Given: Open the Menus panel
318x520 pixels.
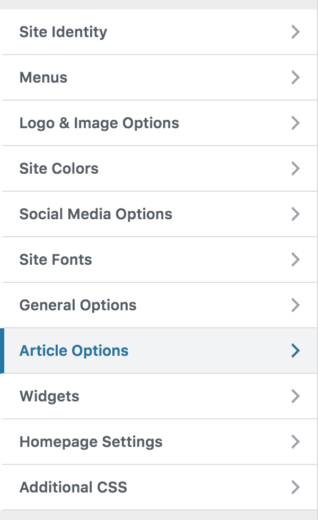Looking at the screenshot, I should (x=158, y=77).
